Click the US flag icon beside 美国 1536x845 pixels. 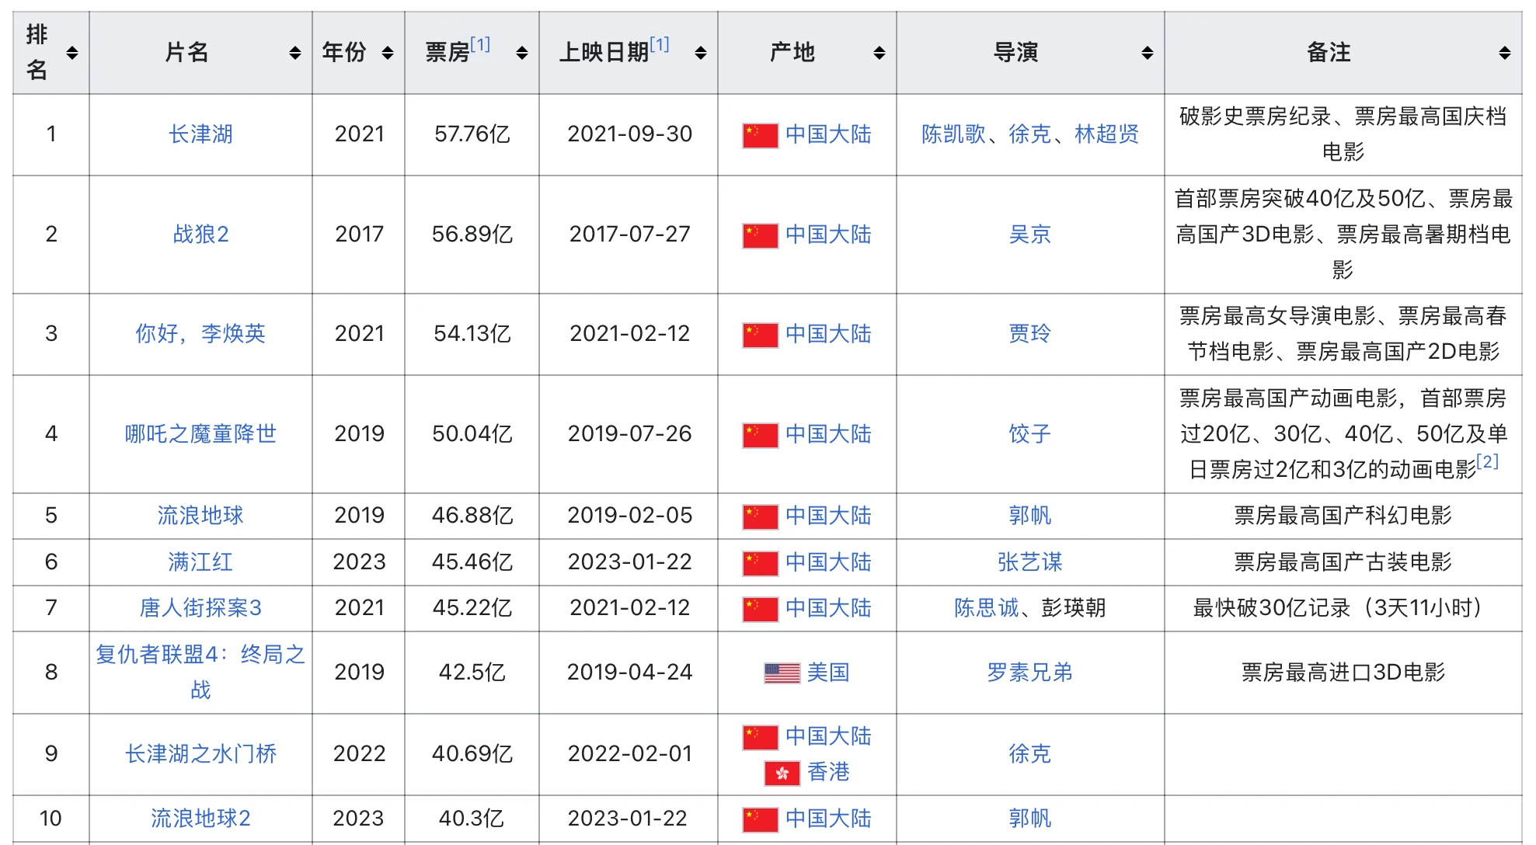click(x=782, y=673)
